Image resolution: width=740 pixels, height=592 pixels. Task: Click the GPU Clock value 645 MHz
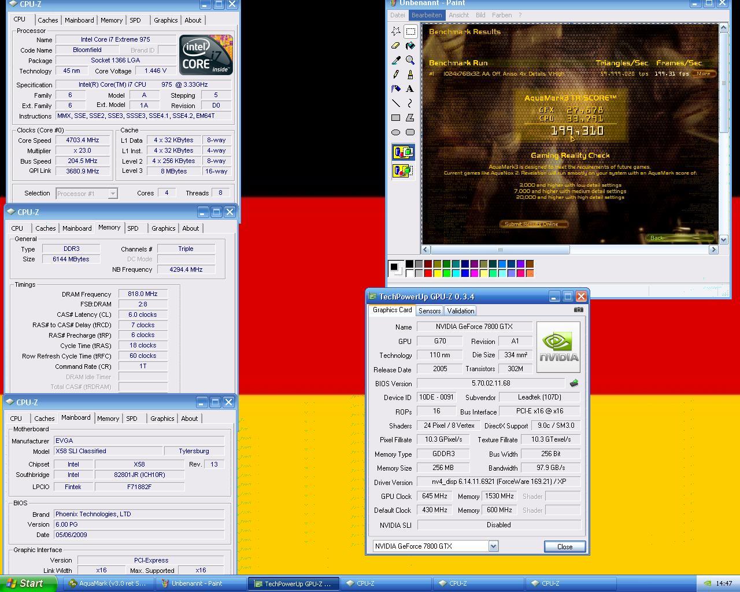point(435,496)
